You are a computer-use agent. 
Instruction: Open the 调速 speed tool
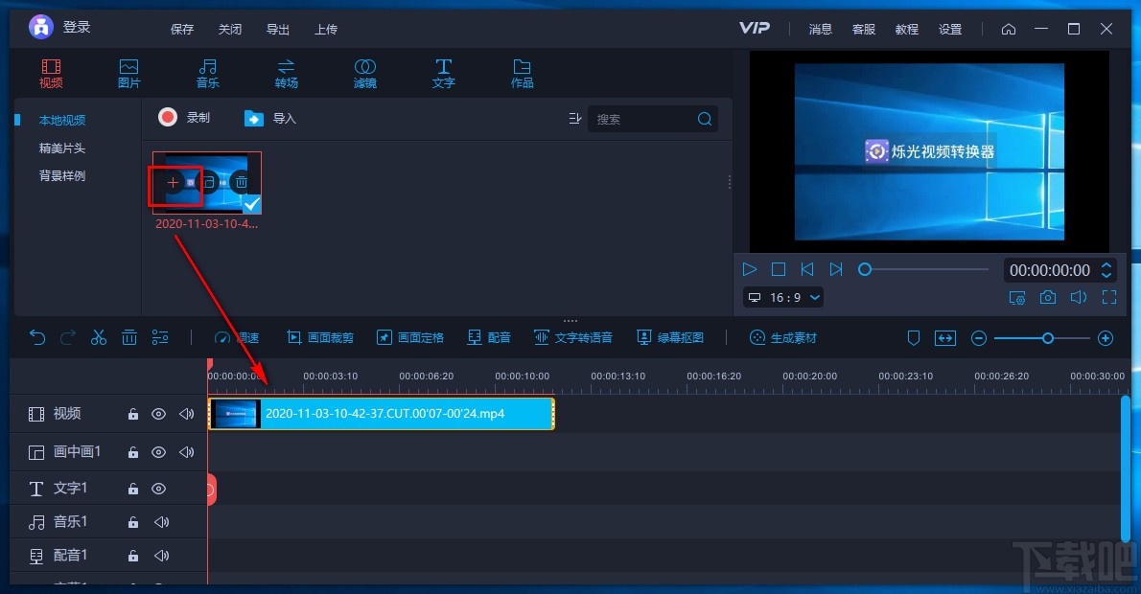click(x=237, y=337)
